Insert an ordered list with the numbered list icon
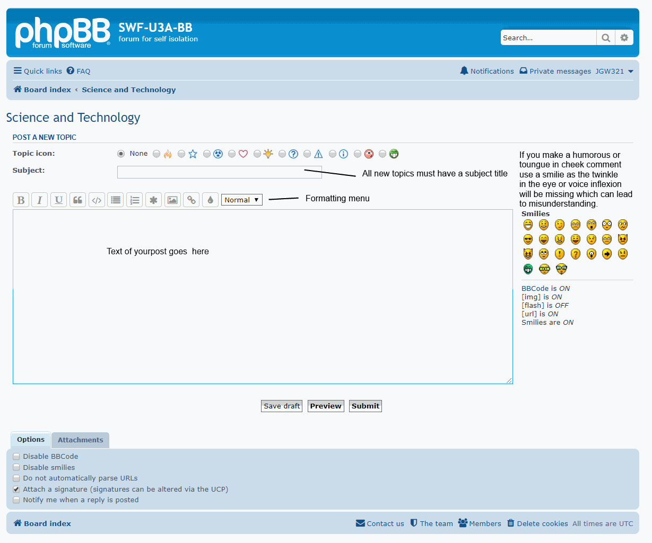 (135, 200)
